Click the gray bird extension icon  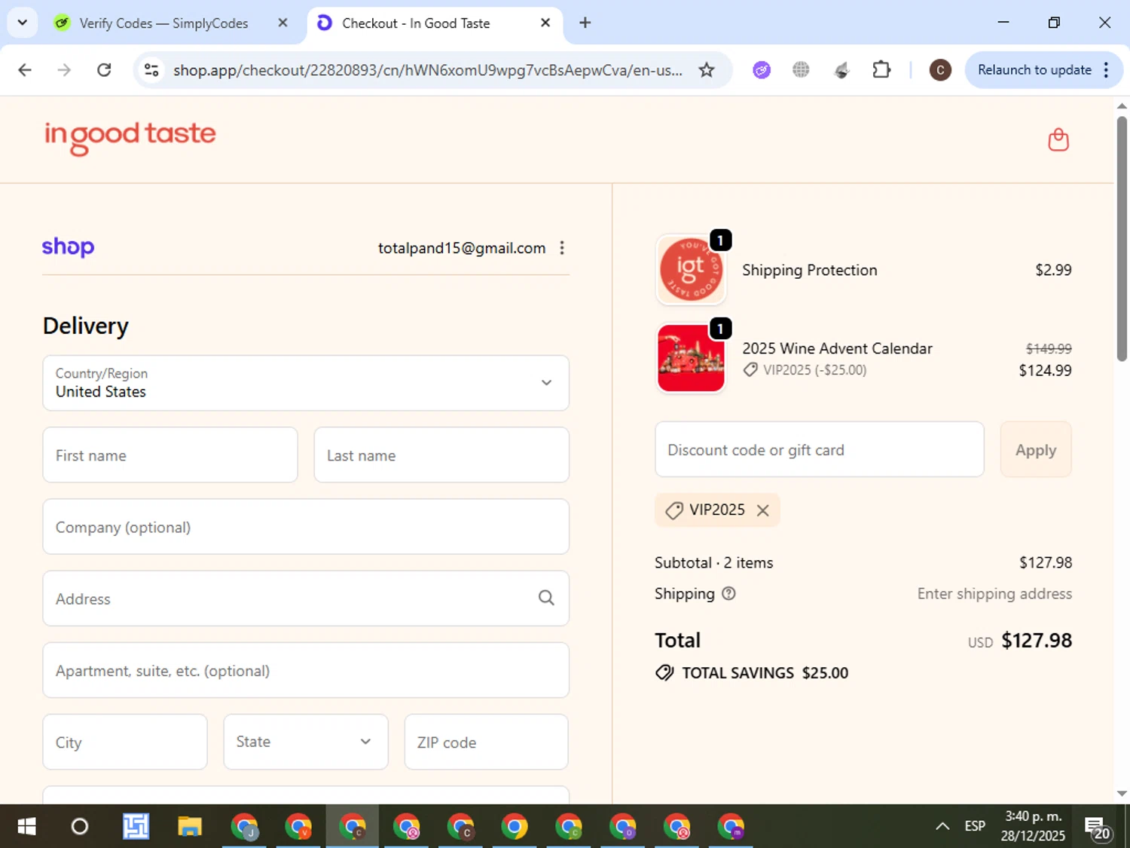(x=841, y=70)
